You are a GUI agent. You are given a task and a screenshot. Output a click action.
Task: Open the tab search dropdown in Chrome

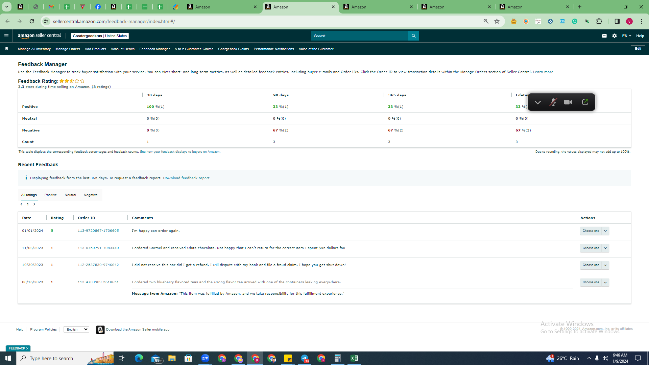pyautogui.click(x=6, y=7)
